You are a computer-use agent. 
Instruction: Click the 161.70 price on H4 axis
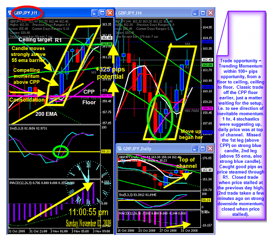[207, 70]
